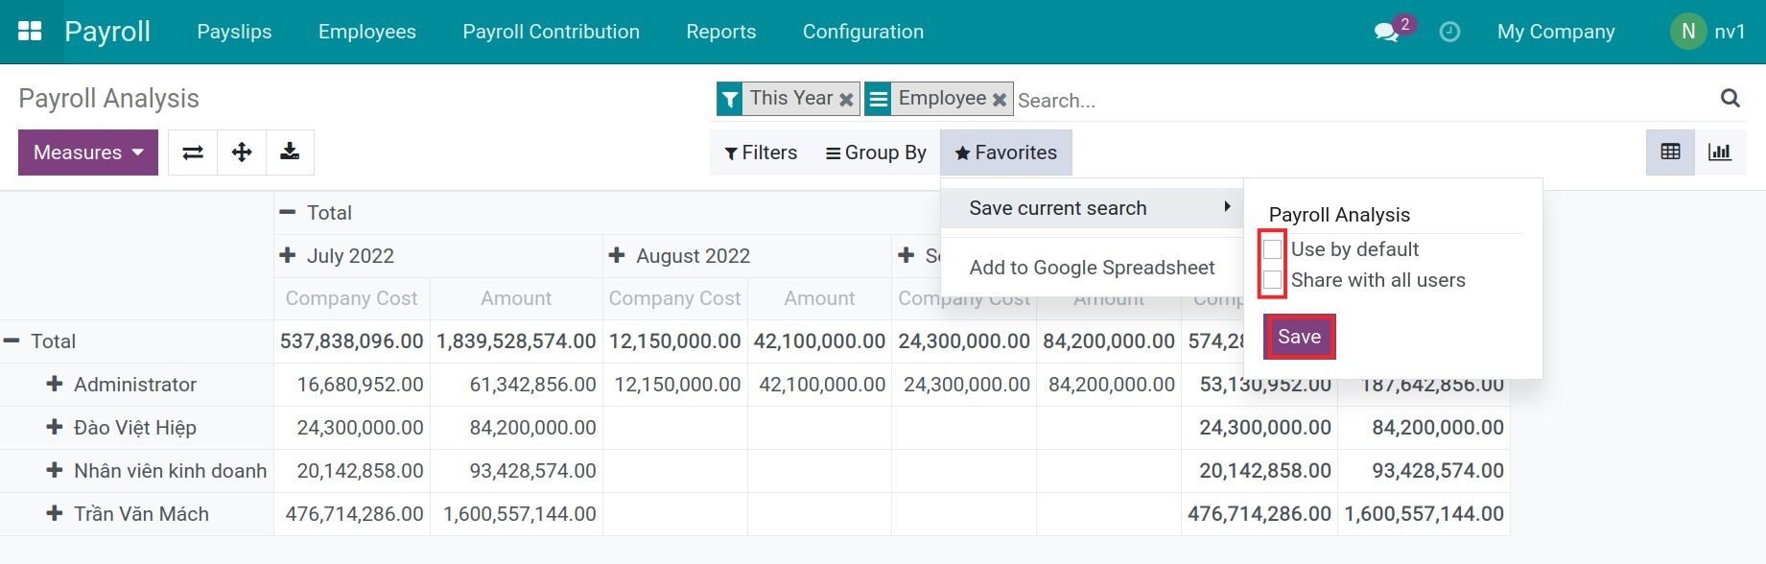The height and width of the screenshot is (564, 1766).
Task: Open the Measures dropdown
Action: (87, 153)
